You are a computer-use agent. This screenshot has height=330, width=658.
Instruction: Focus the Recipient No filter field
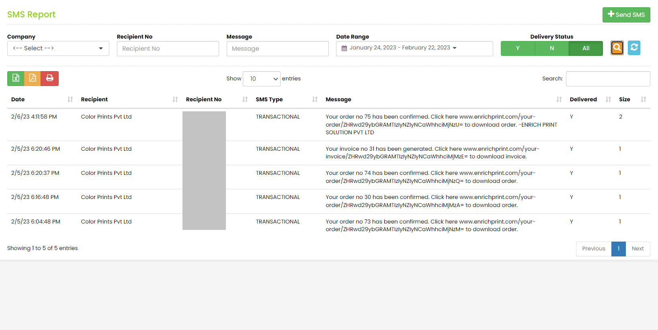pyautogui.click(x=168, y=49)
